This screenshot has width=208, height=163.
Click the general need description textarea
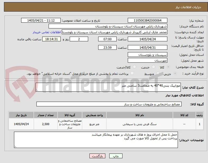[108, 87]
